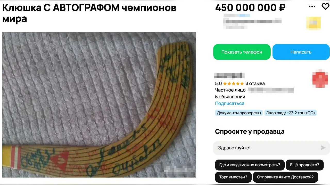Screen dimensions: 330x185
Task: Open the three-dots more options menu
Action: pyautogui.click(x=312, y=7)
